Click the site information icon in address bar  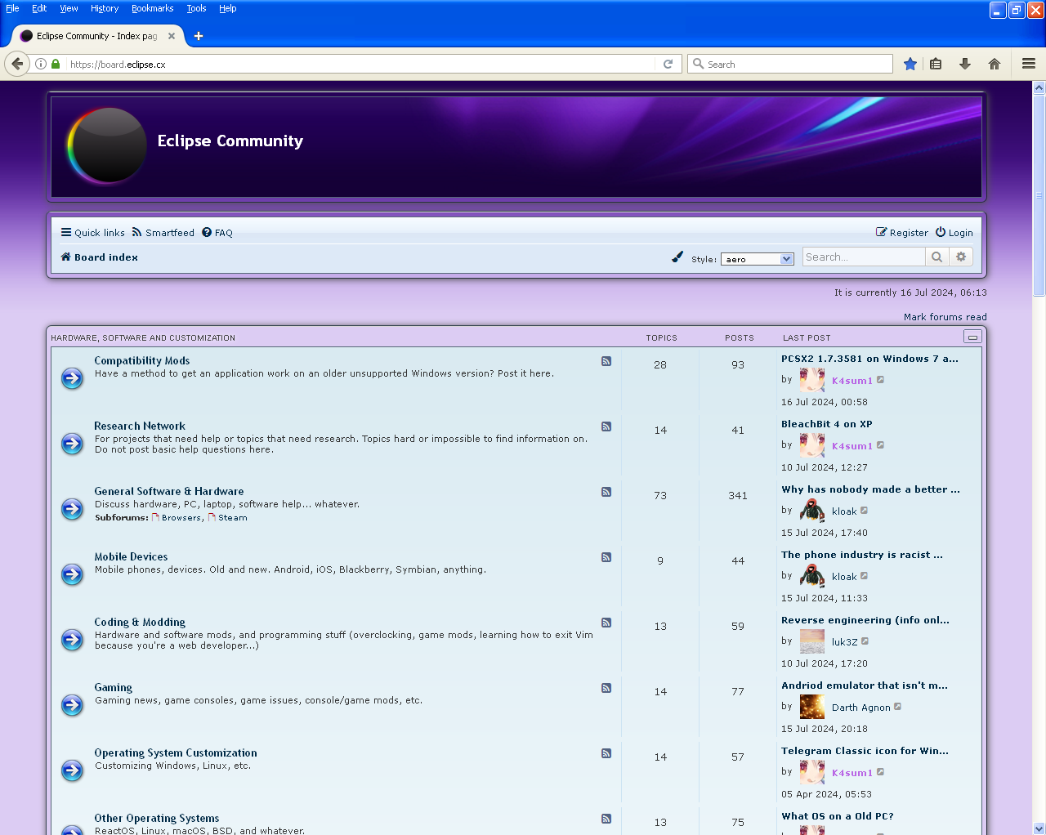click(41, 64)
